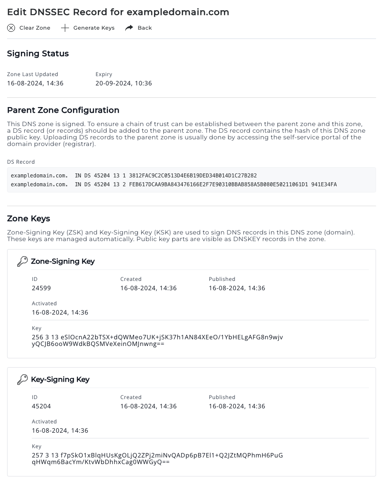The width and height of the screenshot is (384, 484).
Task: Select the Zone Keys heading
Action: (x=28, y=219)
